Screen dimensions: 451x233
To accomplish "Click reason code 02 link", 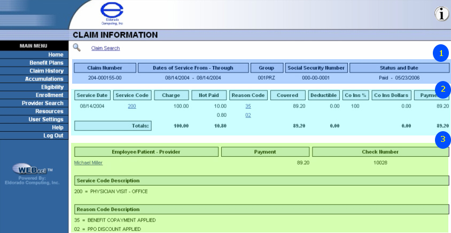I will point(248,115).
